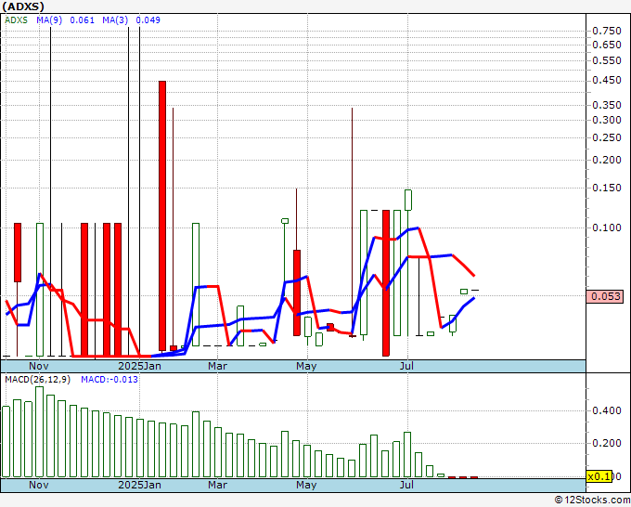Select the green candle peaking near 0.150
The image size is (631, 507).
(407, 199)
